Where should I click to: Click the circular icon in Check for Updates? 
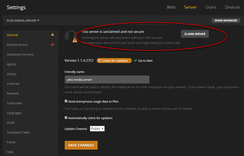[100, 60]
